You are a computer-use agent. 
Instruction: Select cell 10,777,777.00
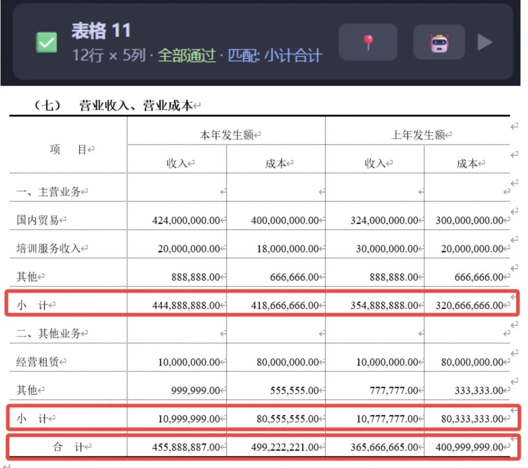[x=387, y=419]
